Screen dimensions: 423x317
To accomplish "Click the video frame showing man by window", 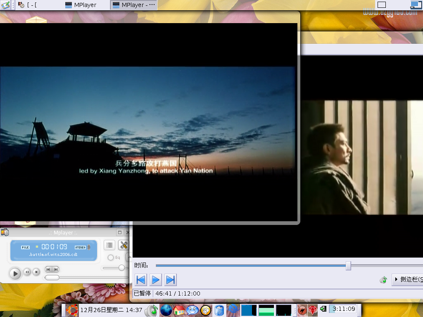I will coord(362,157).
